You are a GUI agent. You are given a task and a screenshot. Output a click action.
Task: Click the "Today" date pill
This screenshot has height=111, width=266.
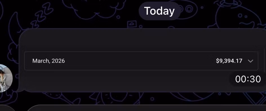tap(159, 11)
